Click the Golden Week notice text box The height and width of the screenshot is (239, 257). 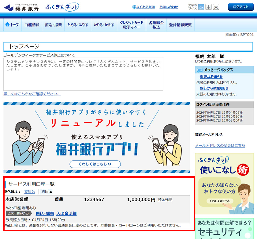(83, 74)
